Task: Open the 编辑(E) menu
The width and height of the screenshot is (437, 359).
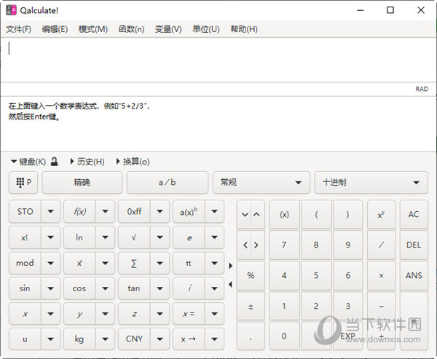Action: pos(55,29)
